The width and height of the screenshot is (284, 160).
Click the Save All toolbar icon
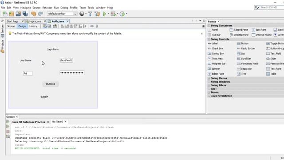tap(25, 14)
